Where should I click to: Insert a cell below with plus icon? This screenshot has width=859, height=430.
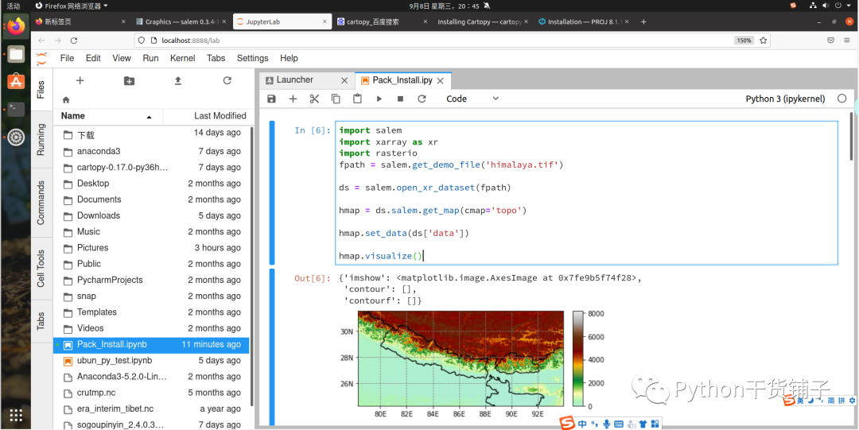click(x=293, y=99)
